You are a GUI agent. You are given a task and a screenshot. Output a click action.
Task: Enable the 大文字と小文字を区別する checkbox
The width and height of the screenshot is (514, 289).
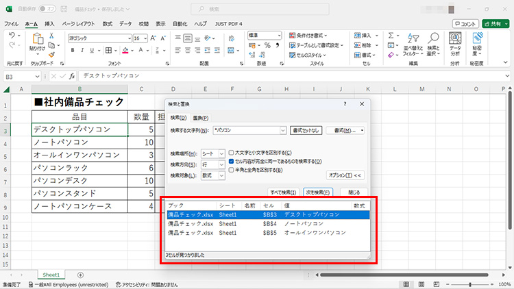pos(231,153)
